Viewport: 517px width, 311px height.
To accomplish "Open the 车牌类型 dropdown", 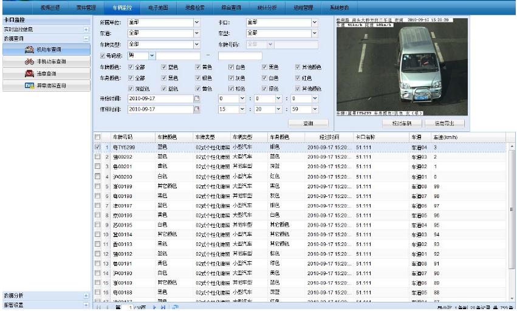I will point(196,44).
